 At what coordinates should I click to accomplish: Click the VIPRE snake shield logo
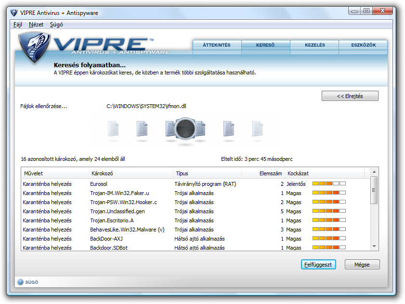tap(34, 47)
